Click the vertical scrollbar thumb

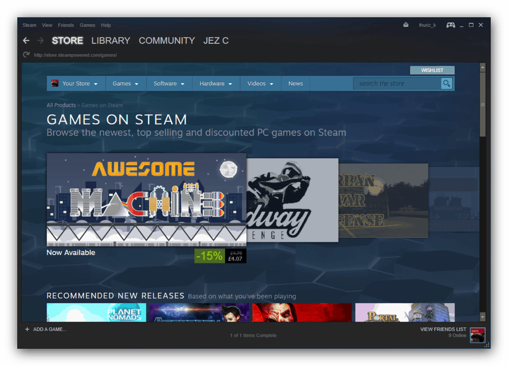tap(483, 104)
